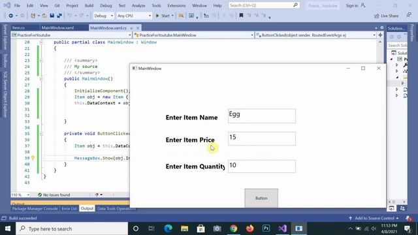
Task: Click the Enter Item Quantity text box
Action: [x=261, y=166]
